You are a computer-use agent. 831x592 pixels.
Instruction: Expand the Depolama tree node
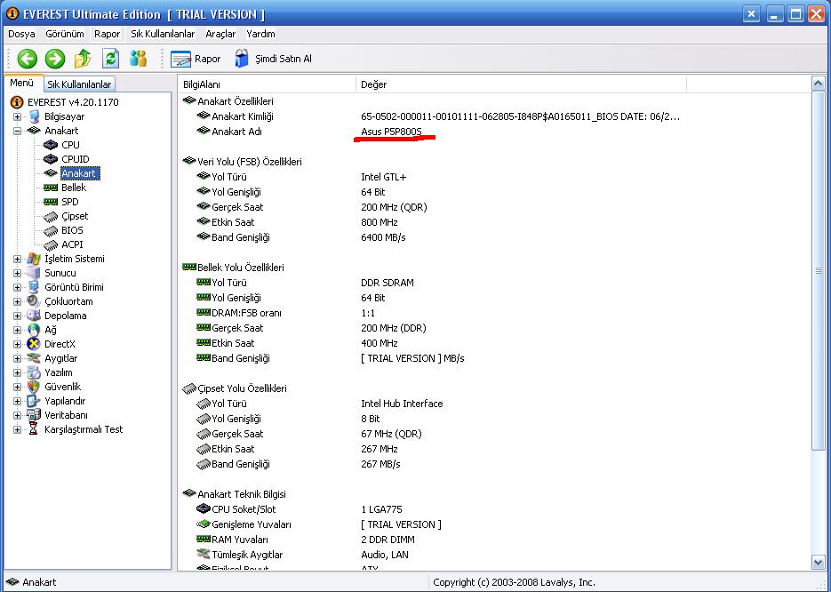pos(18,316)
